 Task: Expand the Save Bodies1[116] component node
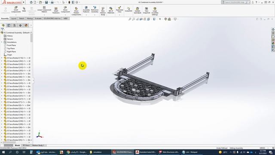[2, 58]
